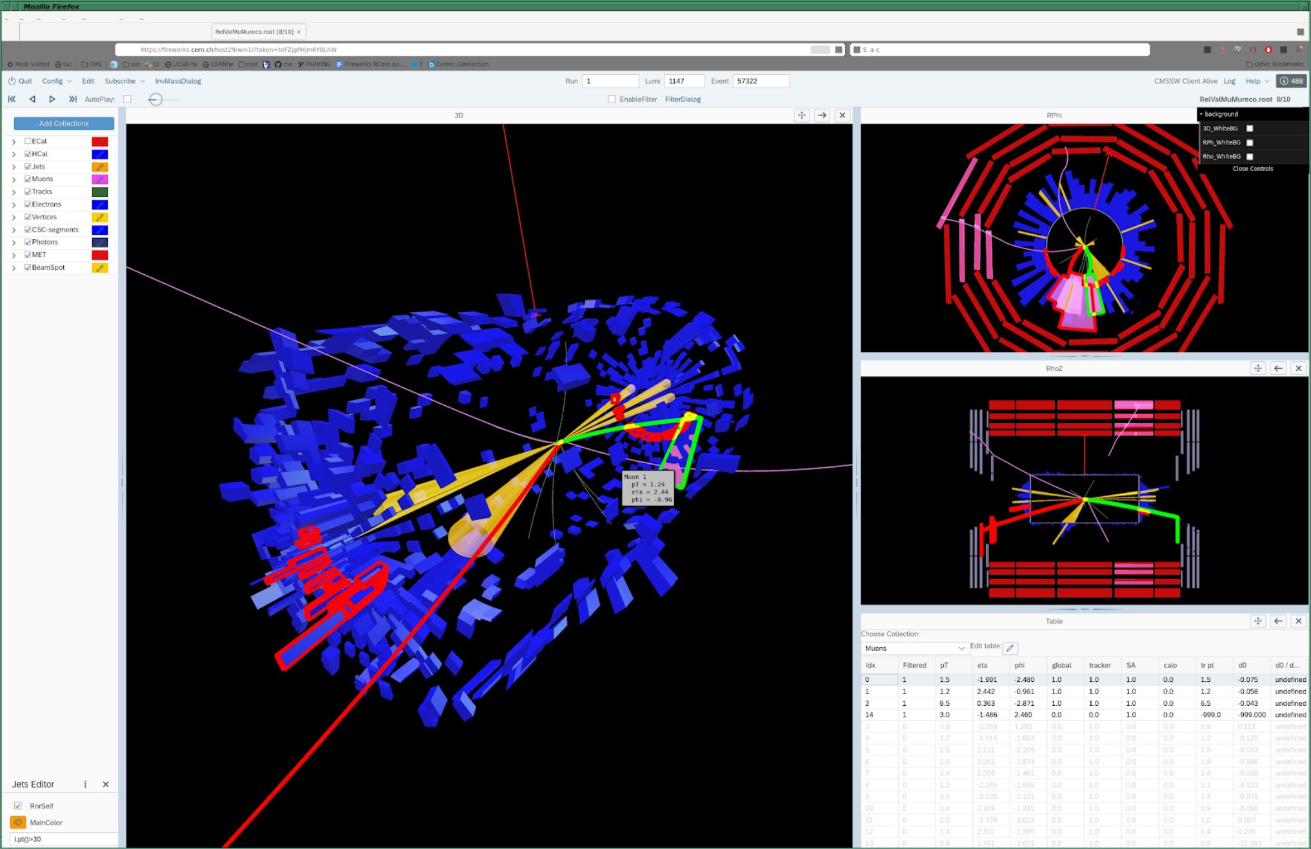
Task: Check the 3D_WhiteBG option
Action: tap(1250, 128)
